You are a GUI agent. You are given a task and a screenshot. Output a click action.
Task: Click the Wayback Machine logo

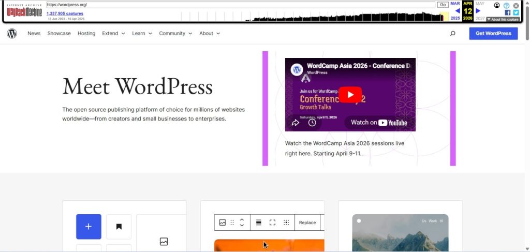[24, 11]
